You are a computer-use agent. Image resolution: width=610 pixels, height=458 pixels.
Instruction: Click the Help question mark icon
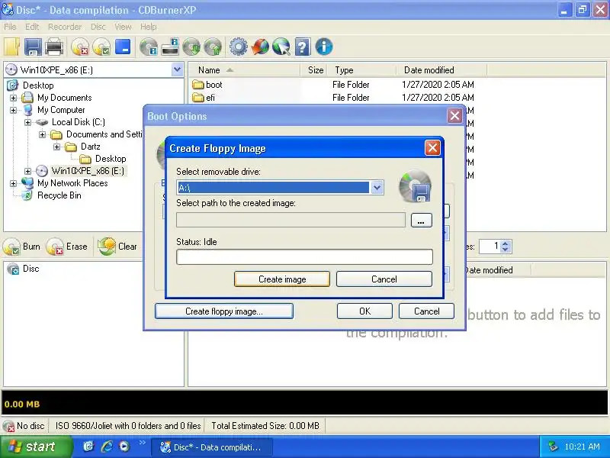point(302,47)
